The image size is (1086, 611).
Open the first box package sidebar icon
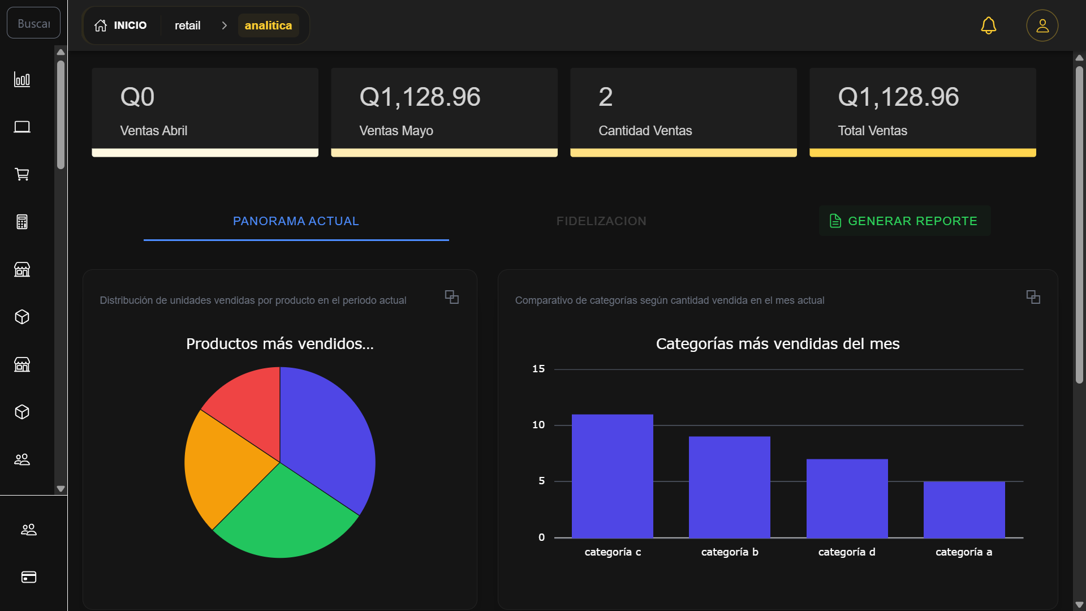tap(22, 317)
